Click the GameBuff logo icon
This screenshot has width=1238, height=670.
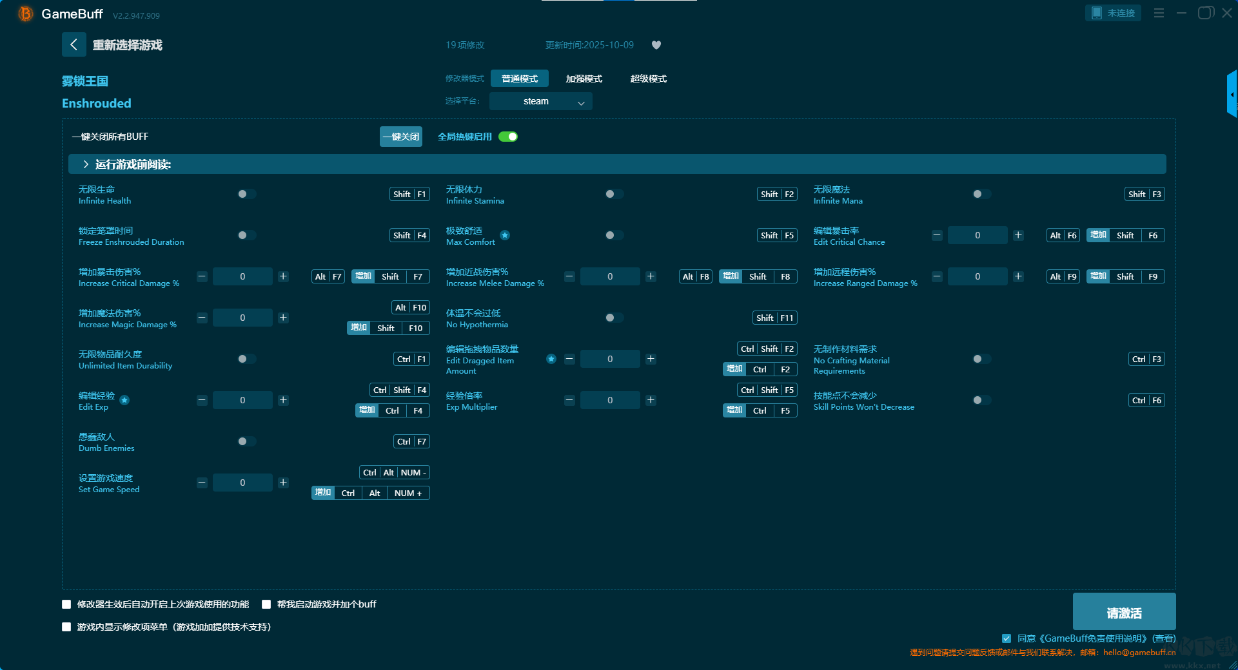click(25, 14)
